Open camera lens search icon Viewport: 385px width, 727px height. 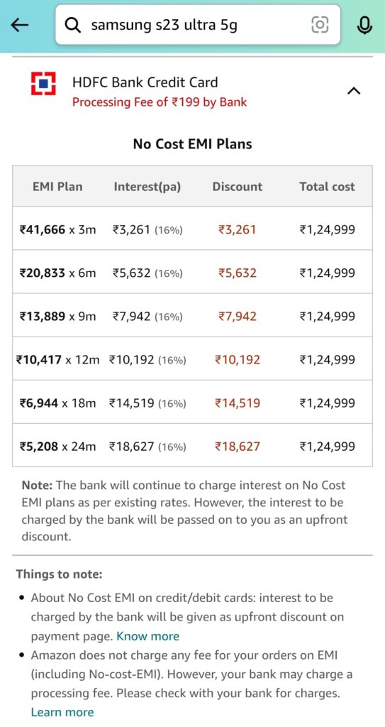coord(320,25)
